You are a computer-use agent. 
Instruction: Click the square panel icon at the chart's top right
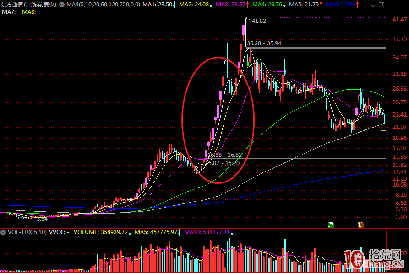(382, 5)
